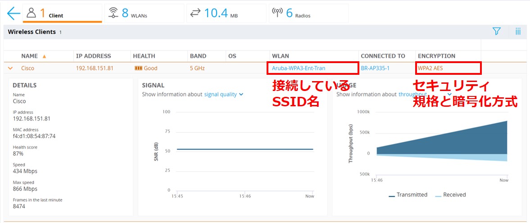530x223 pixels.
Task: Click MAC address f4:d1:08:54:87:74 value
Action: 34,136
